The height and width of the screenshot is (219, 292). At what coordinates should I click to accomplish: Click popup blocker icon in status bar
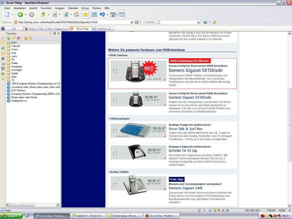pyautogui.click(x=214, y=210)
